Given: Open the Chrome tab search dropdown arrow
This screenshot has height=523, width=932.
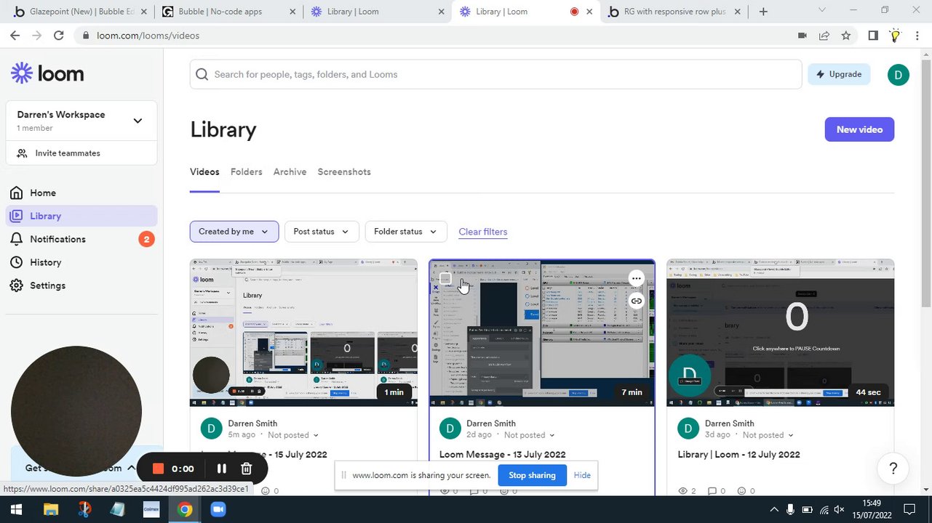Looking at the screenshot, I should (822, 11).
